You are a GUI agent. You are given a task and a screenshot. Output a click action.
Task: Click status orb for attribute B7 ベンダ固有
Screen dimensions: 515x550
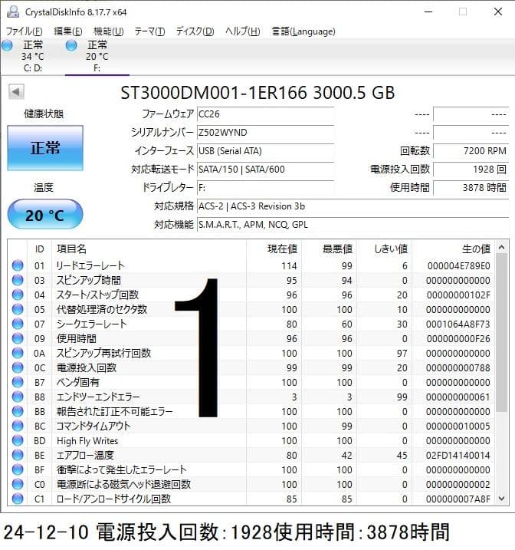[18, 382]
